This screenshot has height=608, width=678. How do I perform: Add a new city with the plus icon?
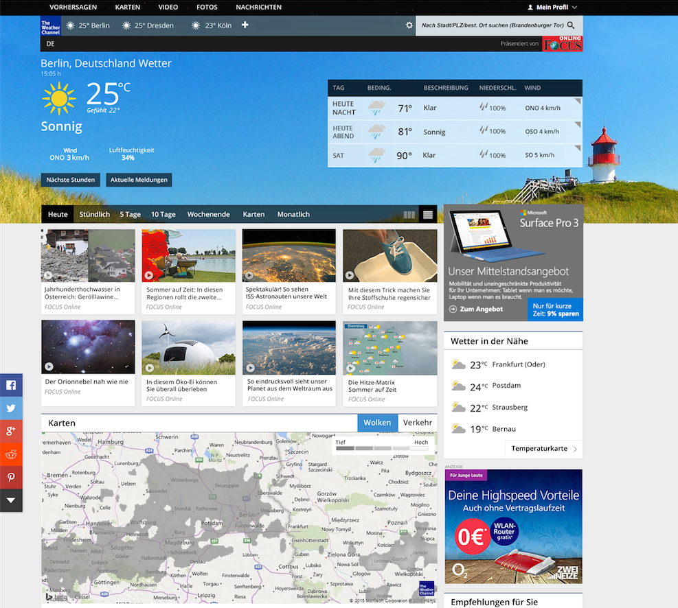245,25
